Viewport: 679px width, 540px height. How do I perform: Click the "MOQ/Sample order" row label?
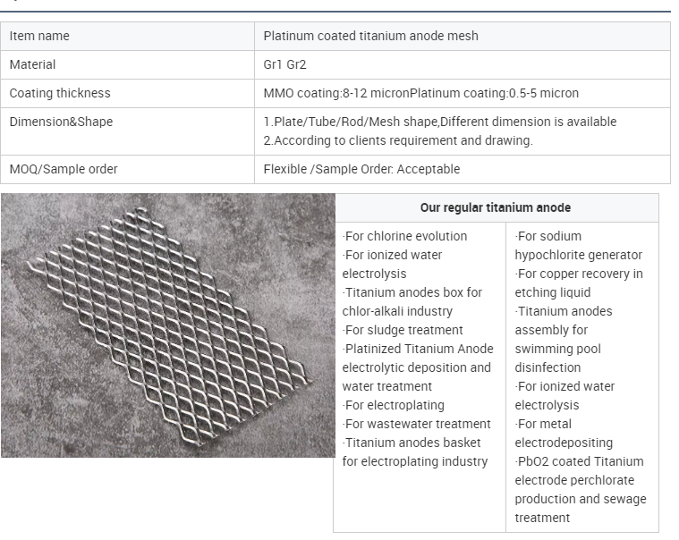point(64,169)
